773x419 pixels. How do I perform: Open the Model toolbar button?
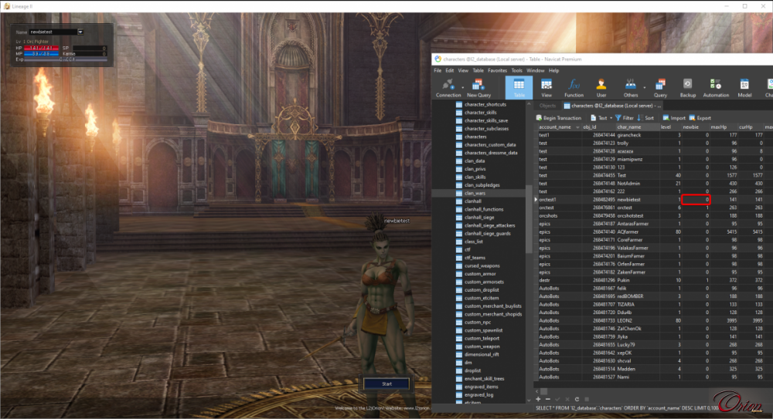744,88
